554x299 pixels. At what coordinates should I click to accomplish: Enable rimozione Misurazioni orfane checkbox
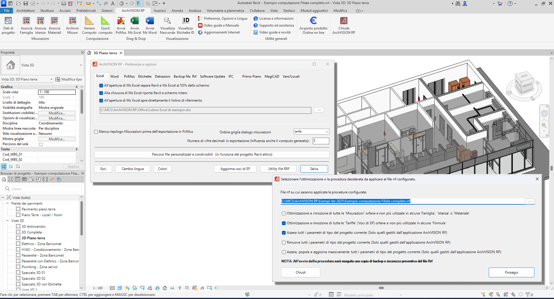coord(284,214)
